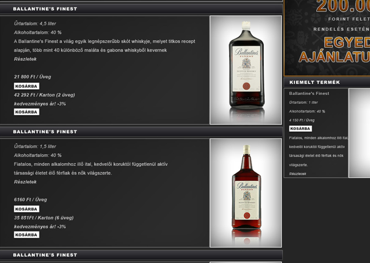
Task: Open Részletek link of the 1,5 liter product
Action: coord(25,182)
